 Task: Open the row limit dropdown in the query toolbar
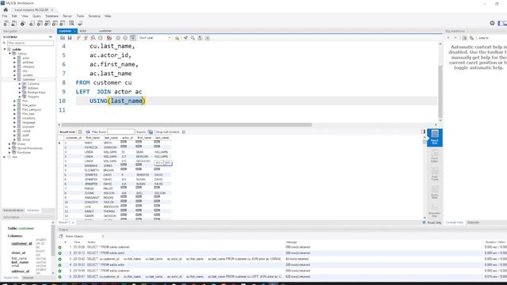(154, 38)
